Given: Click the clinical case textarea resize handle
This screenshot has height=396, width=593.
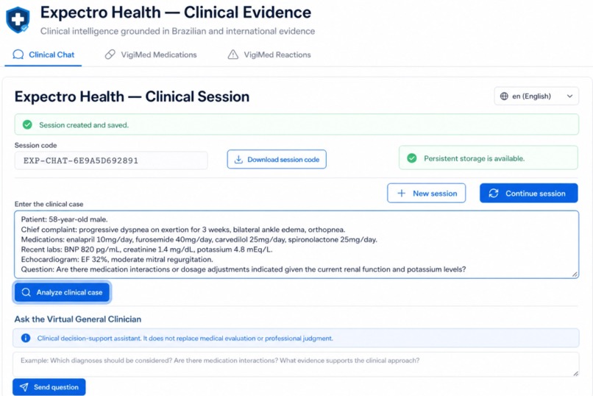Looking at the screenshot, I should [575, 275].
